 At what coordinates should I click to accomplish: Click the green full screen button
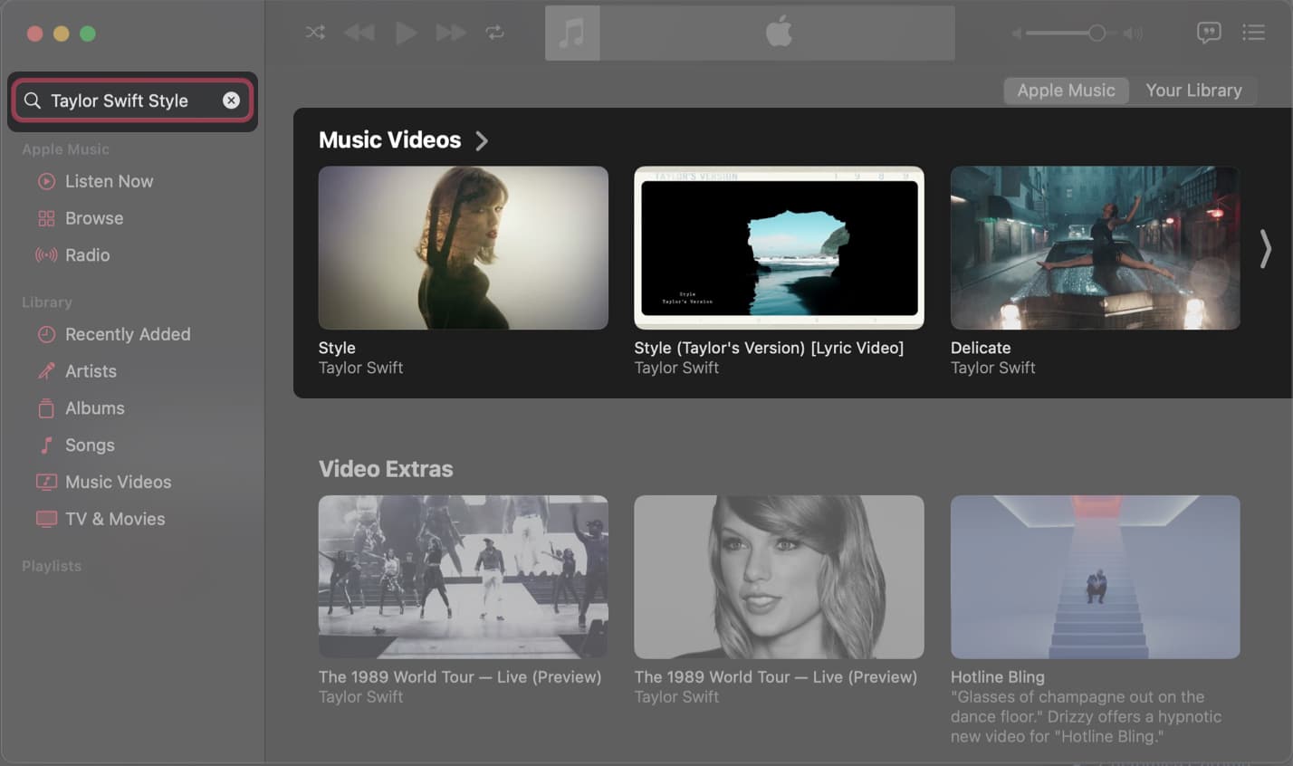point(88,34)
